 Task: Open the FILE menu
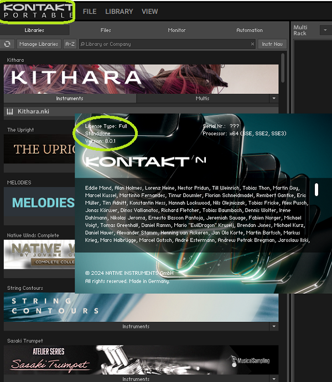pos(90,12)
